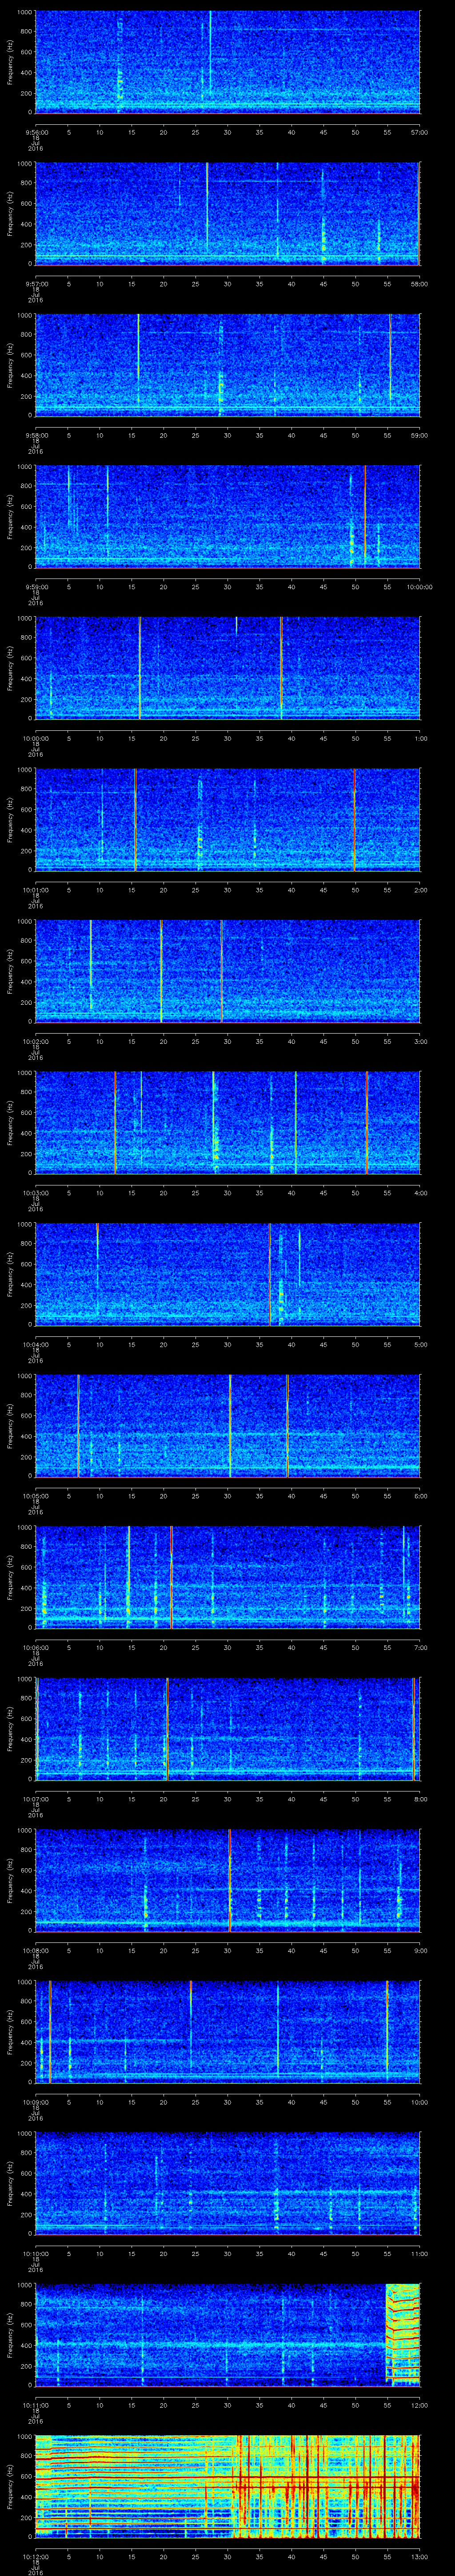Click the red vertical line near second 7 in 10:05:00 panel

point(78,1426)
